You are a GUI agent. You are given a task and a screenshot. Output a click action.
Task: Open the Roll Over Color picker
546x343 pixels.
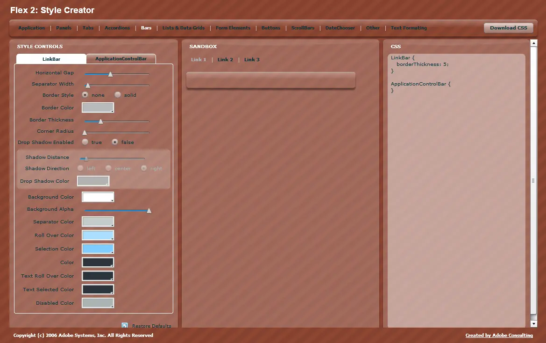(98, 235)
